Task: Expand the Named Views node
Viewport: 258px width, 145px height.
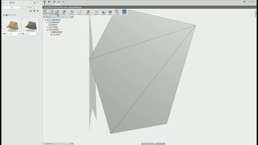Action: pos(47,22)
